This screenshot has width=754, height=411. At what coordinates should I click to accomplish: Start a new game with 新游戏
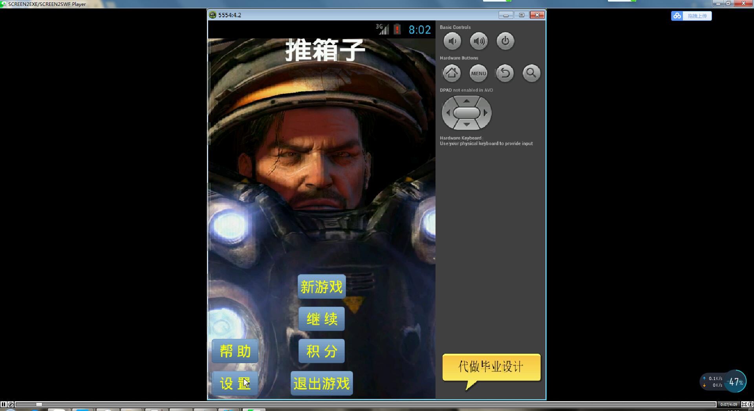(x=322, y=287)
